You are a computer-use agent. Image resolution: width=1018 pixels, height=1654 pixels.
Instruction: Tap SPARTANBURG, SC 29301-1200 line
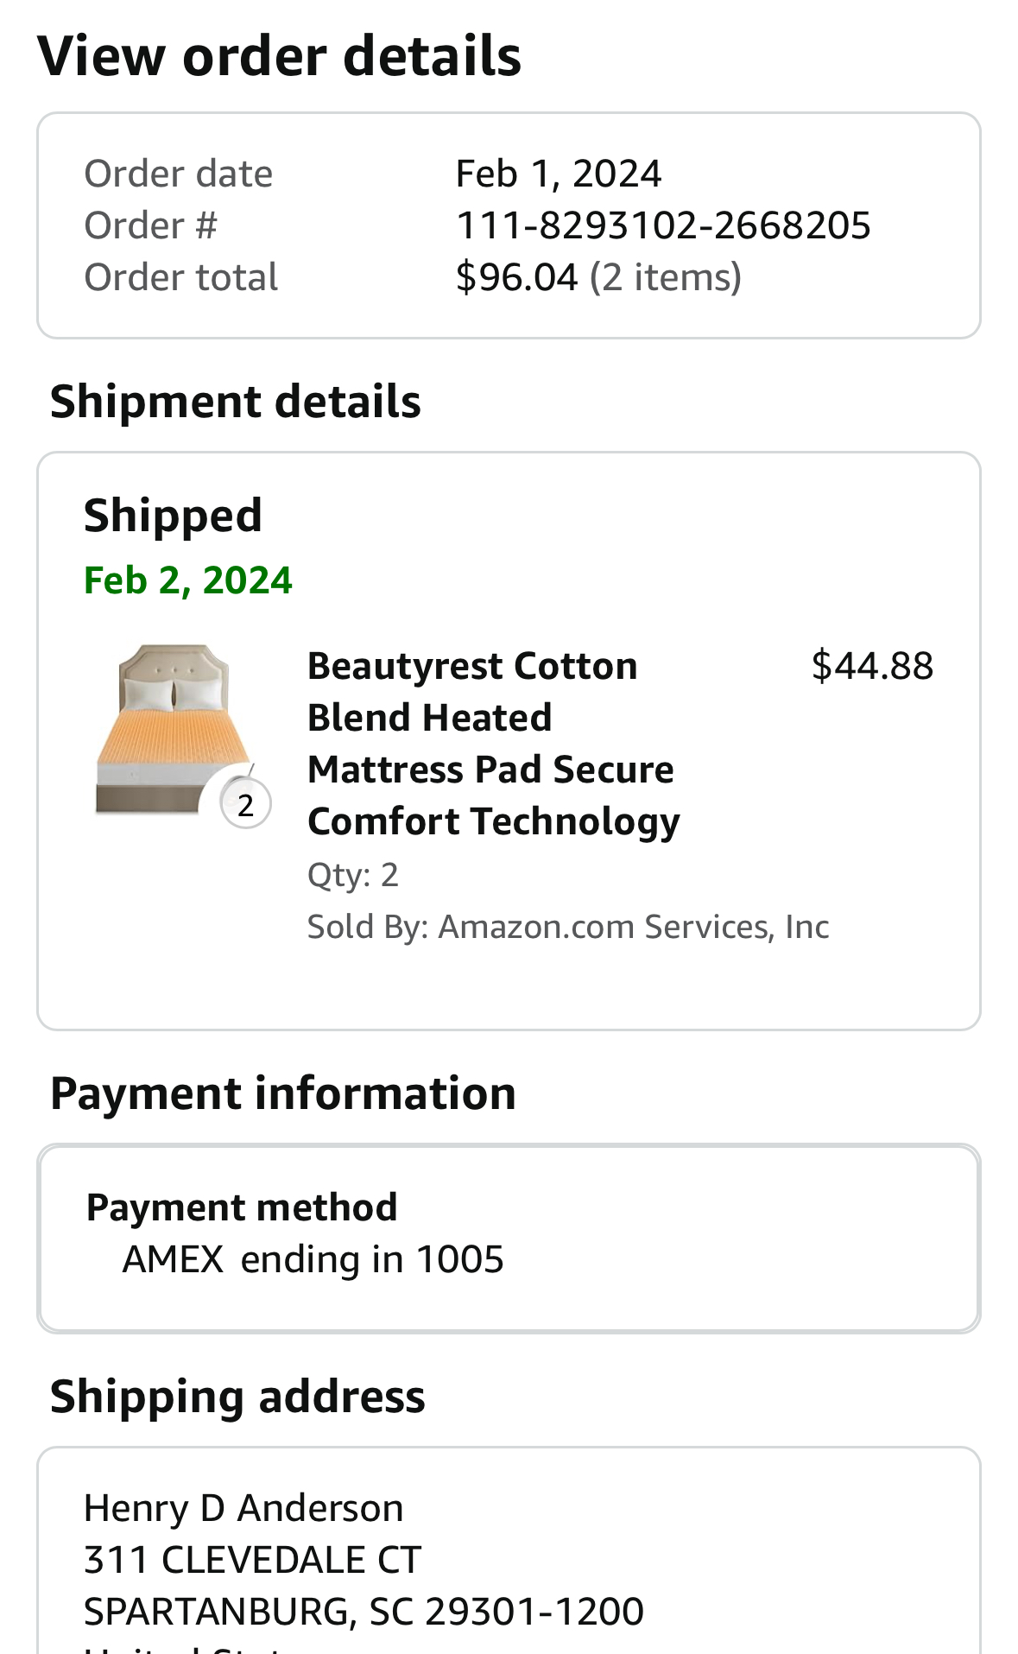(364, 1612)
